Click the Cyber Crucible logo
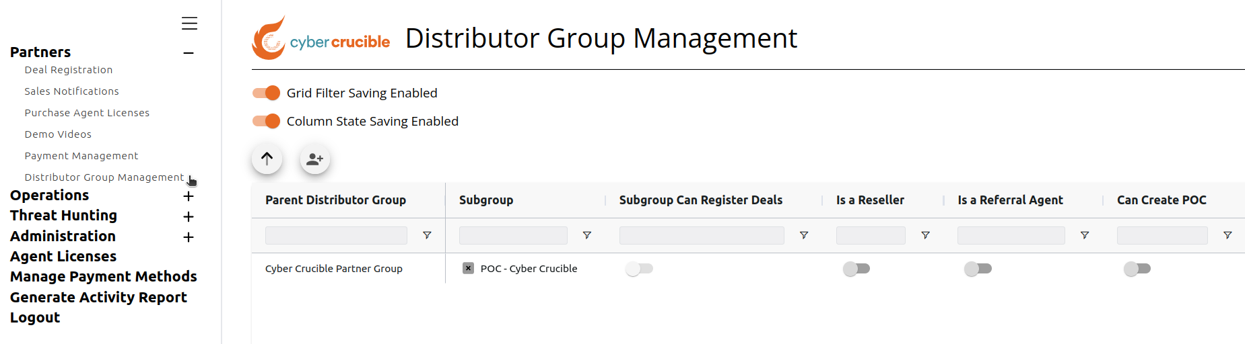This screenshot has height=344, width=1245. point(321,38)
